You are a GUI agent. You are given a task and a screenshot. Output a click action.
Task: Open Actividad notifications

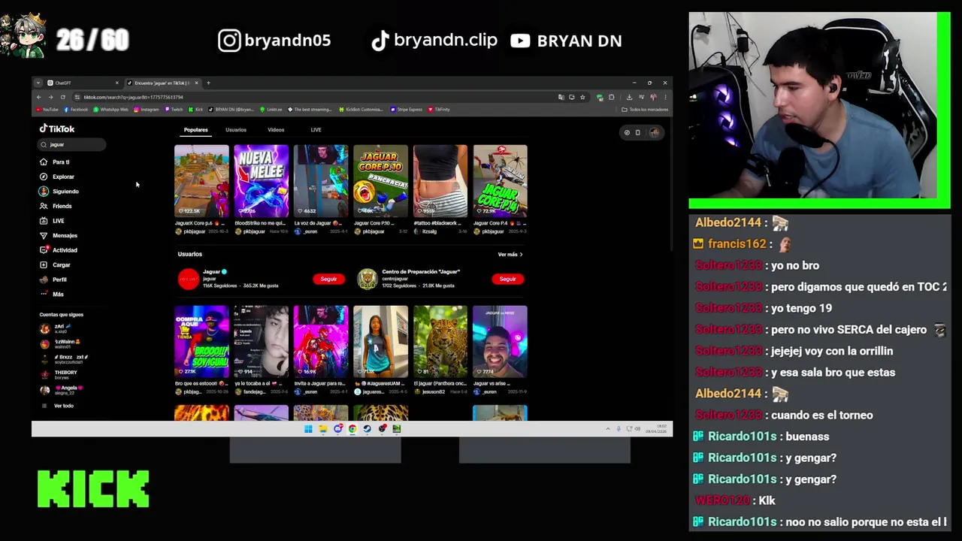[59, 249]
